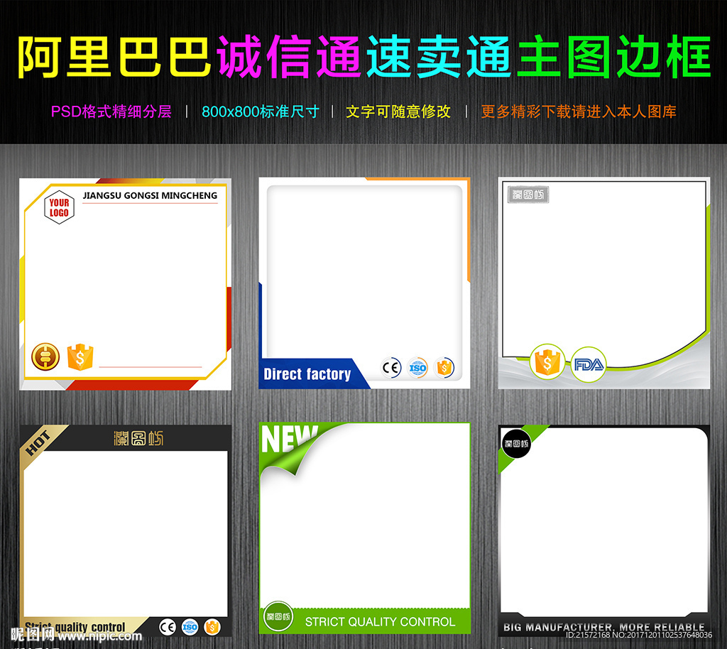Viewport: 727px width, 649px height.
Task: Click the grey seal logo in the top-right frame
Action: click(528, 195)
